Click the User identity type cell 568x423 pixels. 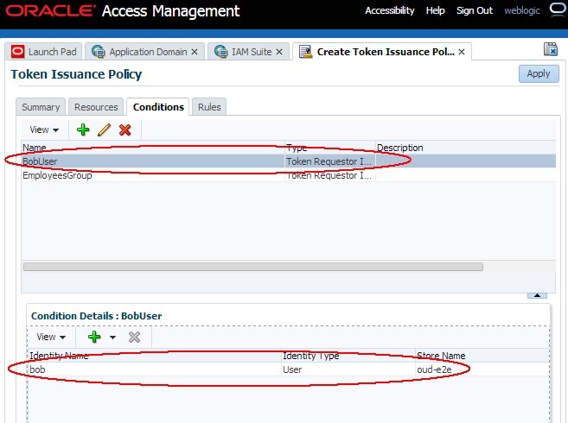(348, 369)
